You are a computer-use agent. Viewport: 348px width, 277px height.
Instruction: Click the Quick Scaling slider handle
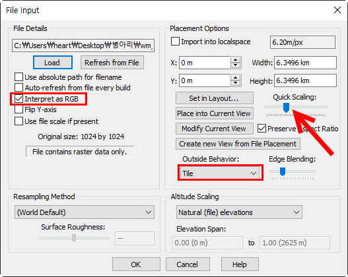point(287,108)
